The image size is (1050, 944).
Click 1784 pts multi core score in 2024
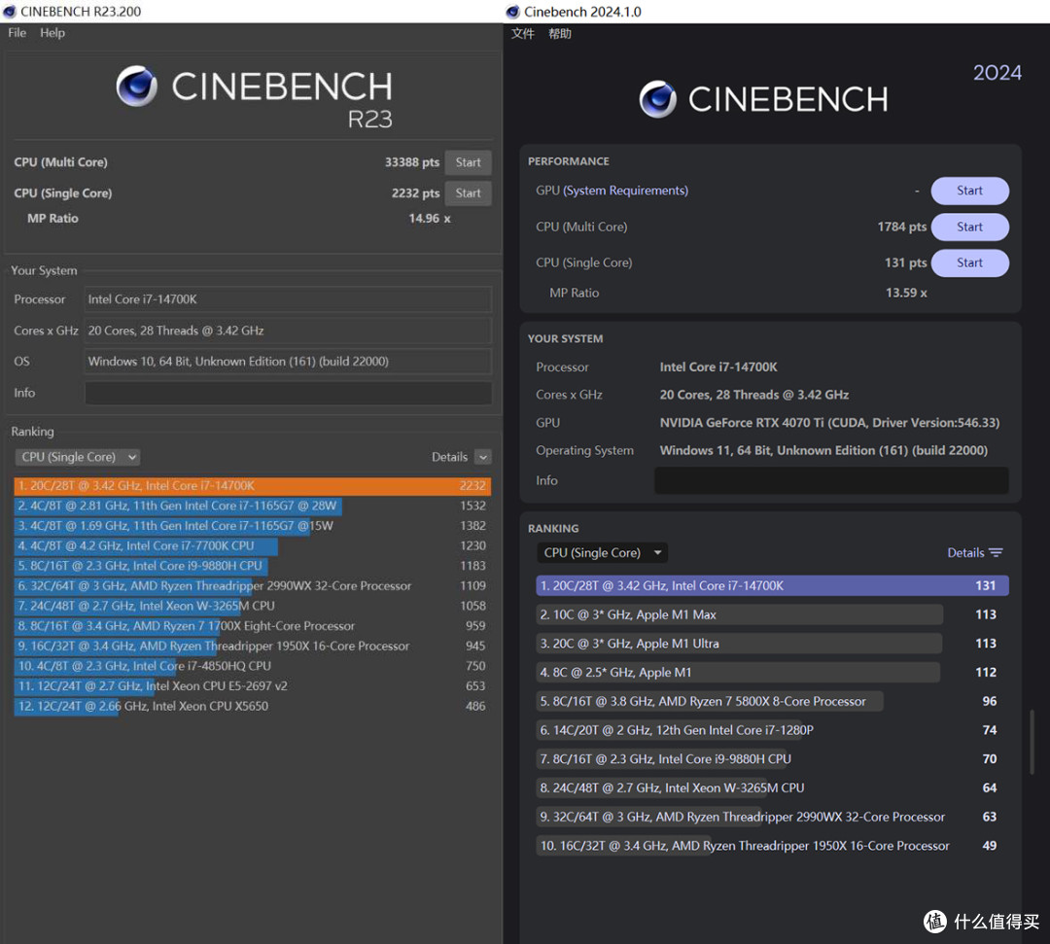pyautogui.click(x=901, y=227)
